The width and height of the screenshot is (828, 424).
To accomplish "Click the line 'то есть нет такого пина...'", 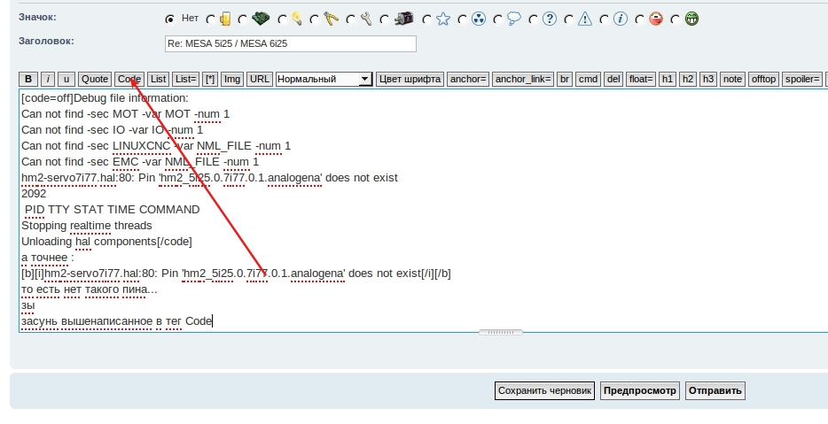I will point(90,289).
